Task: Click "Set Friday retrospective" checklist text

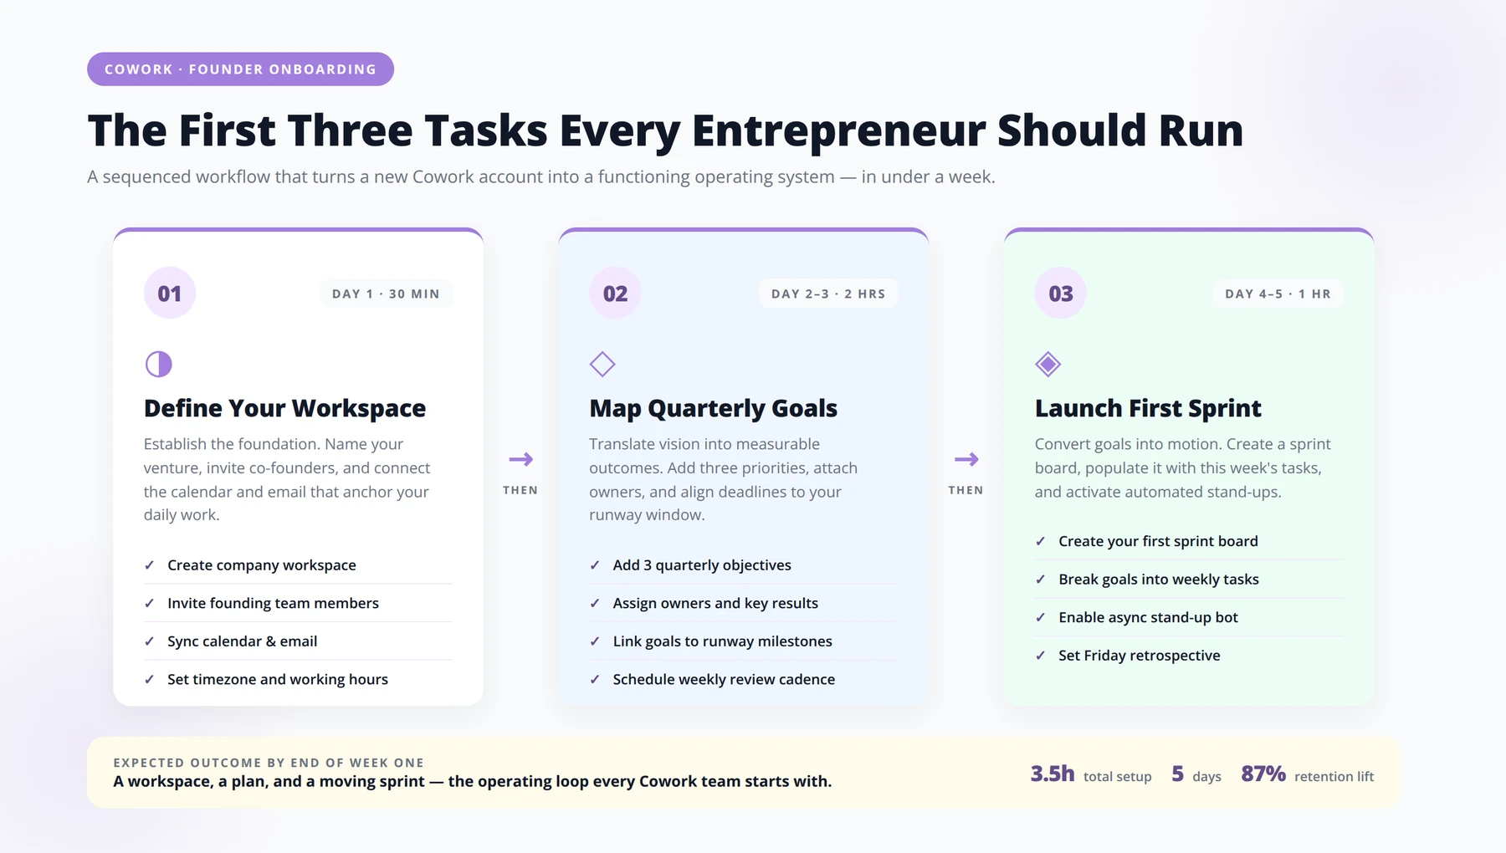Action: tap(1140, 656)
